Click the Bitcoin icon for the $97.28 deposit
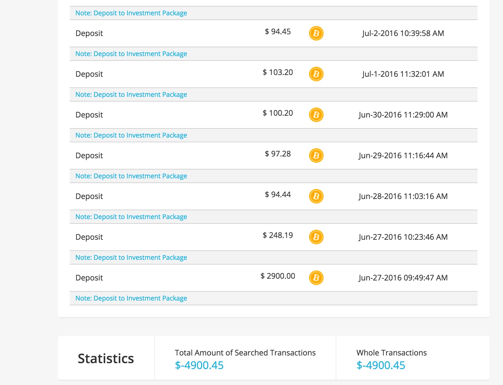 [316, 155]
